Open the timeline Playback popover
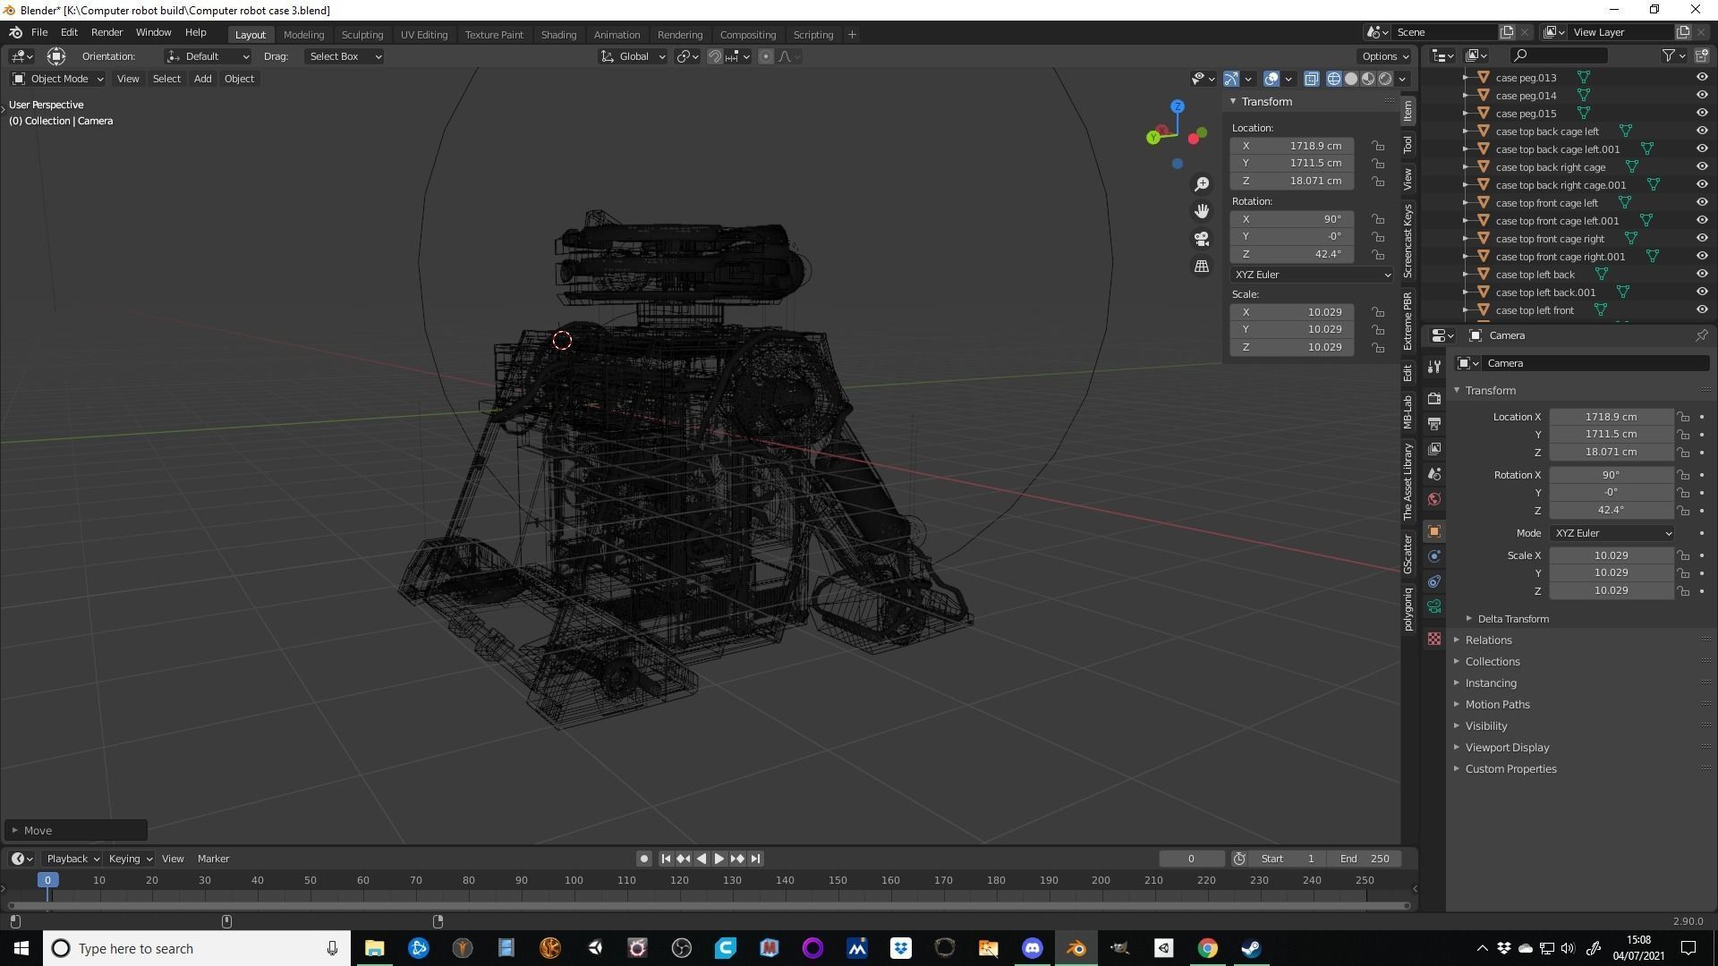Image resolution: width=1718 pixels, height=966 pixels. [x=72, y=859]
